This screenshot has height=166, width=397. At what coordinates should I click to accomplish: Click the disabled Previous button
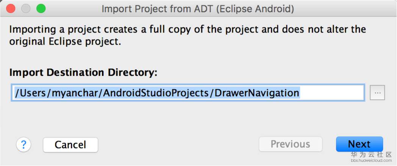290,144
